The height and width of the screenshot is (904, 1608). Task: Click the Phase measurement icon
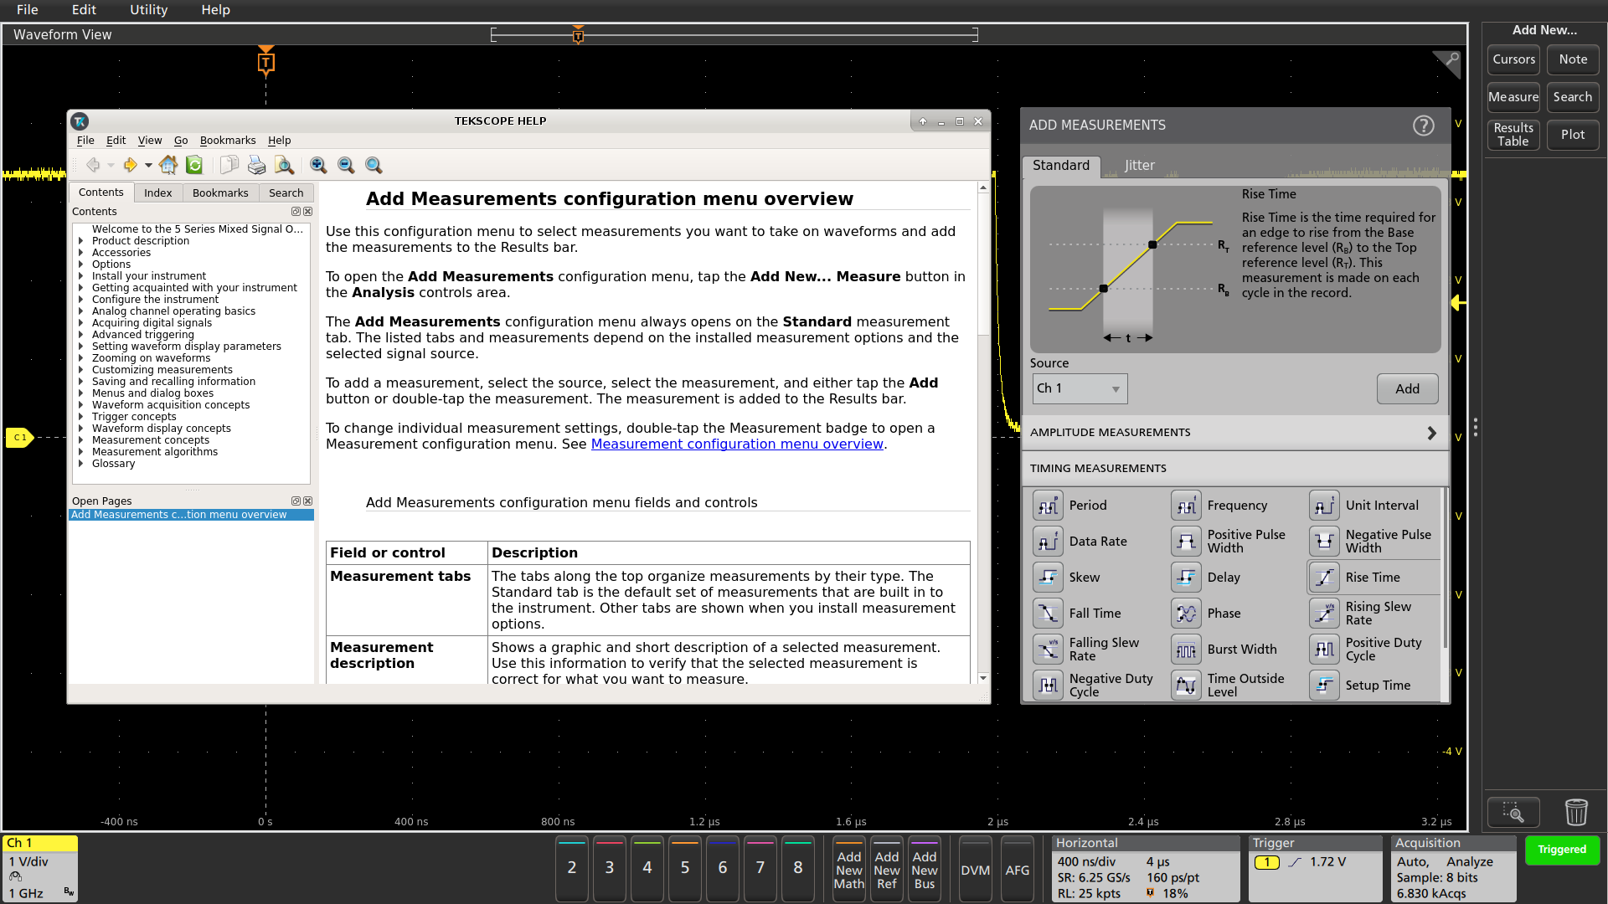click(1186, 614)
